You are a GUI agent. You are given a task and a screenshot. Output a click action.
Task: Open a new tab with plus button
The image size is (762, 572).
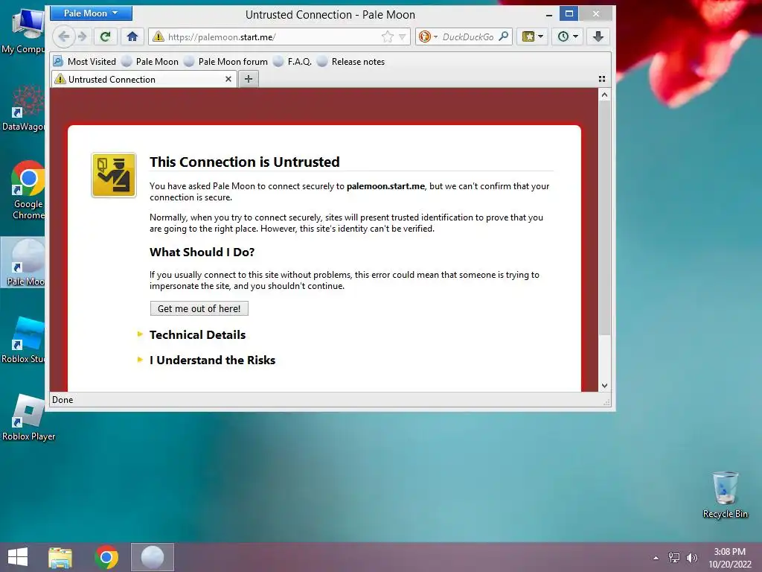pos(249,79)
